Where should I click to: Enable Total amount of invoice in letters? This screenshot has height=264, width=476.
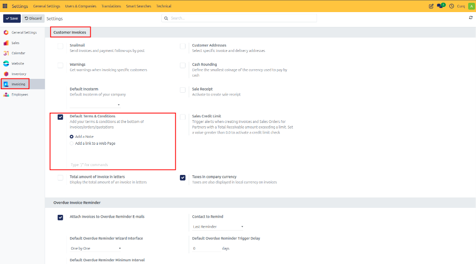coord(60,178)
